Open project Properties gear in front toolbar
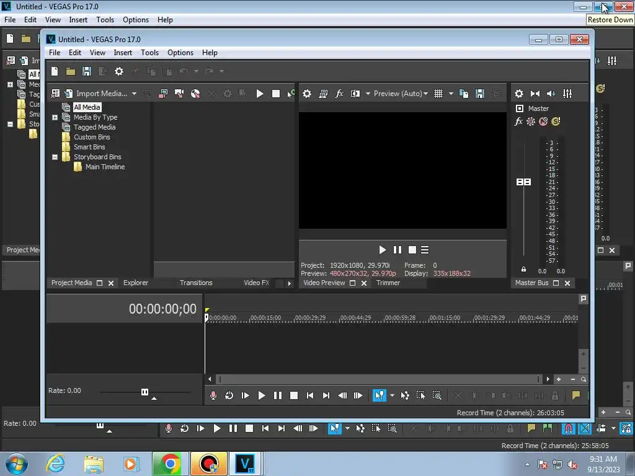This screenshot has width=635, height=476. (118, 72)
